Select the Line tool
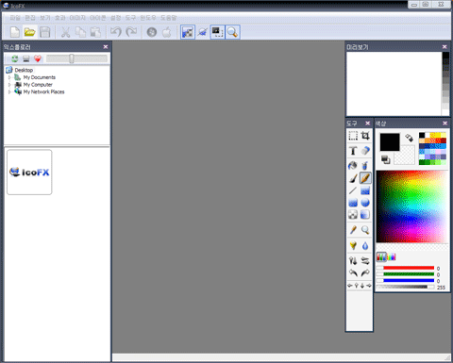 (x=353, y=190)
